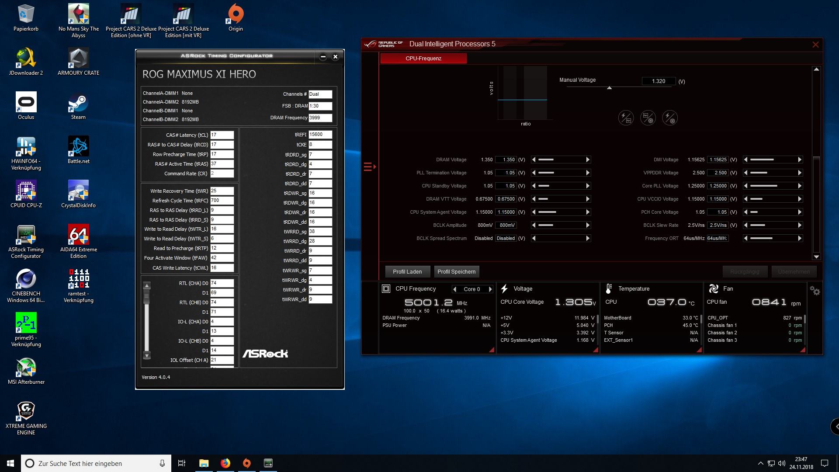This screenshot has height=472, width=839.
Task: Click the scroll-down arrow in the RTL list
Action: (147, 355)
